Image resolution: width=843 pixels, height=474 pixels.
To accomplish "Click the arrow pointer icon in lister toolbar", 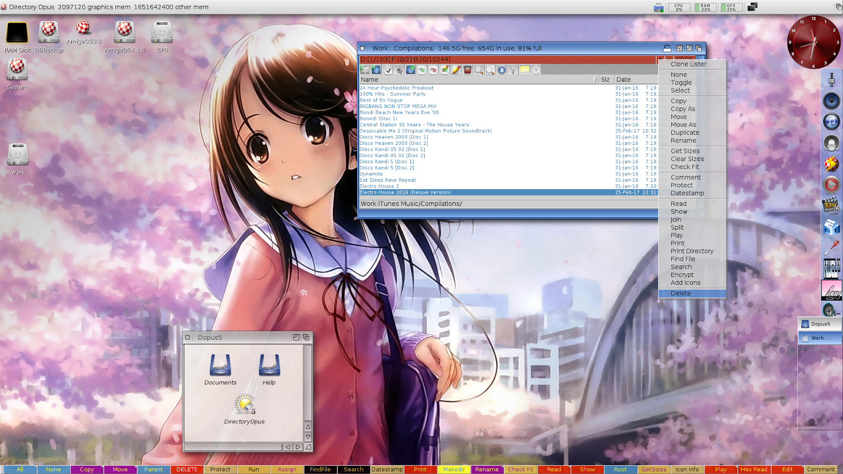I will [x=399, y=70].
